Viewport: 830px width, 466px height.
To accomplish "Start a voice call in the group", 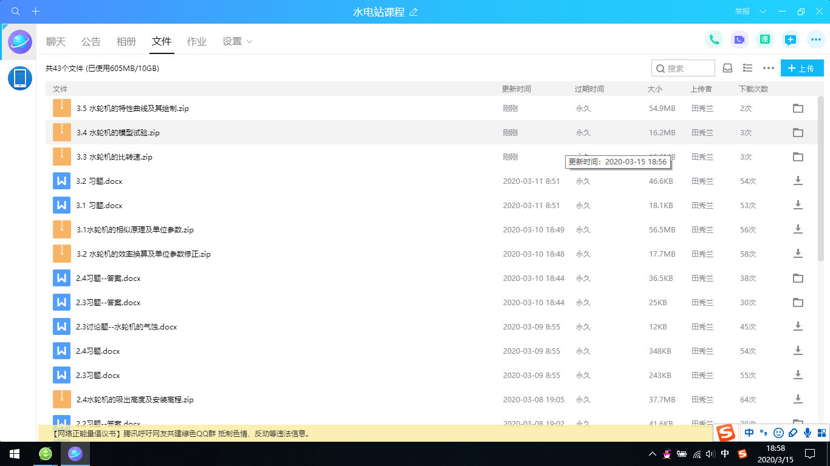I will tap(714, 40).
